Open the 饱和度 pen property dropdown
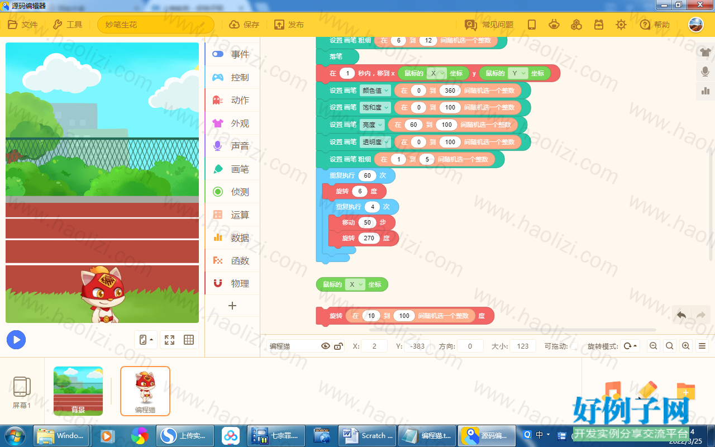715x447 pixels. pyautogui.click(x=375, y=107)
